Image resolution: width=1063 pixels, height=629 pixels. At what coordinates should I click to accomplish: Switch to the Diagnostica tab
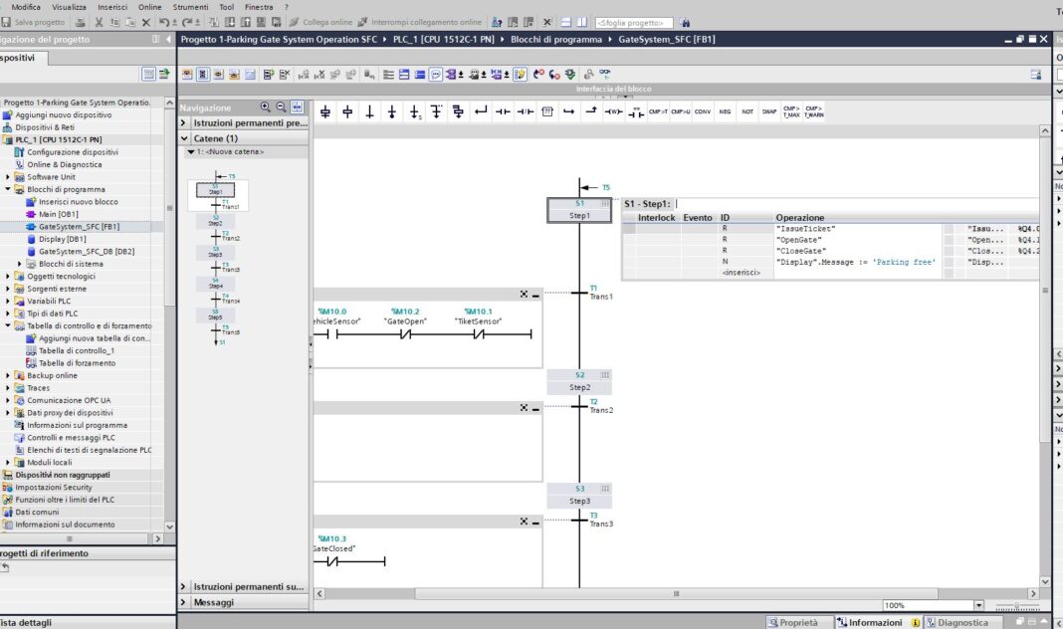[x=961, y=622]
